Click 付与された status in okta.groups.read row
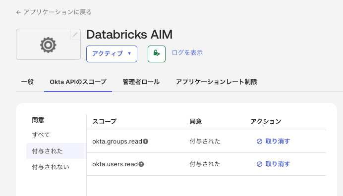343x196 pixels. click(x=205, y=142)
